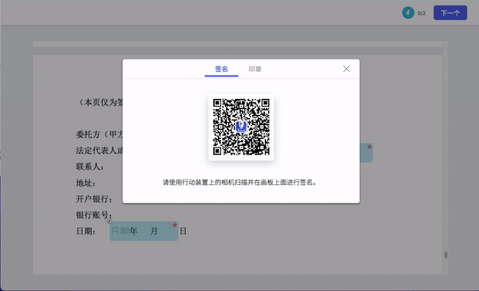Click the logo in the QR code center

(x=241, y=127)
